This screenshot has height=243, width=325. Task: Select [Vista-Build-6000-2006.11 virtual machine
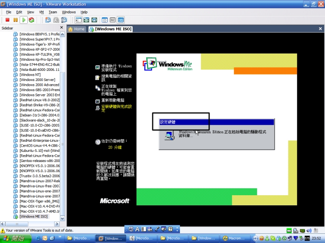pos(39,70)
